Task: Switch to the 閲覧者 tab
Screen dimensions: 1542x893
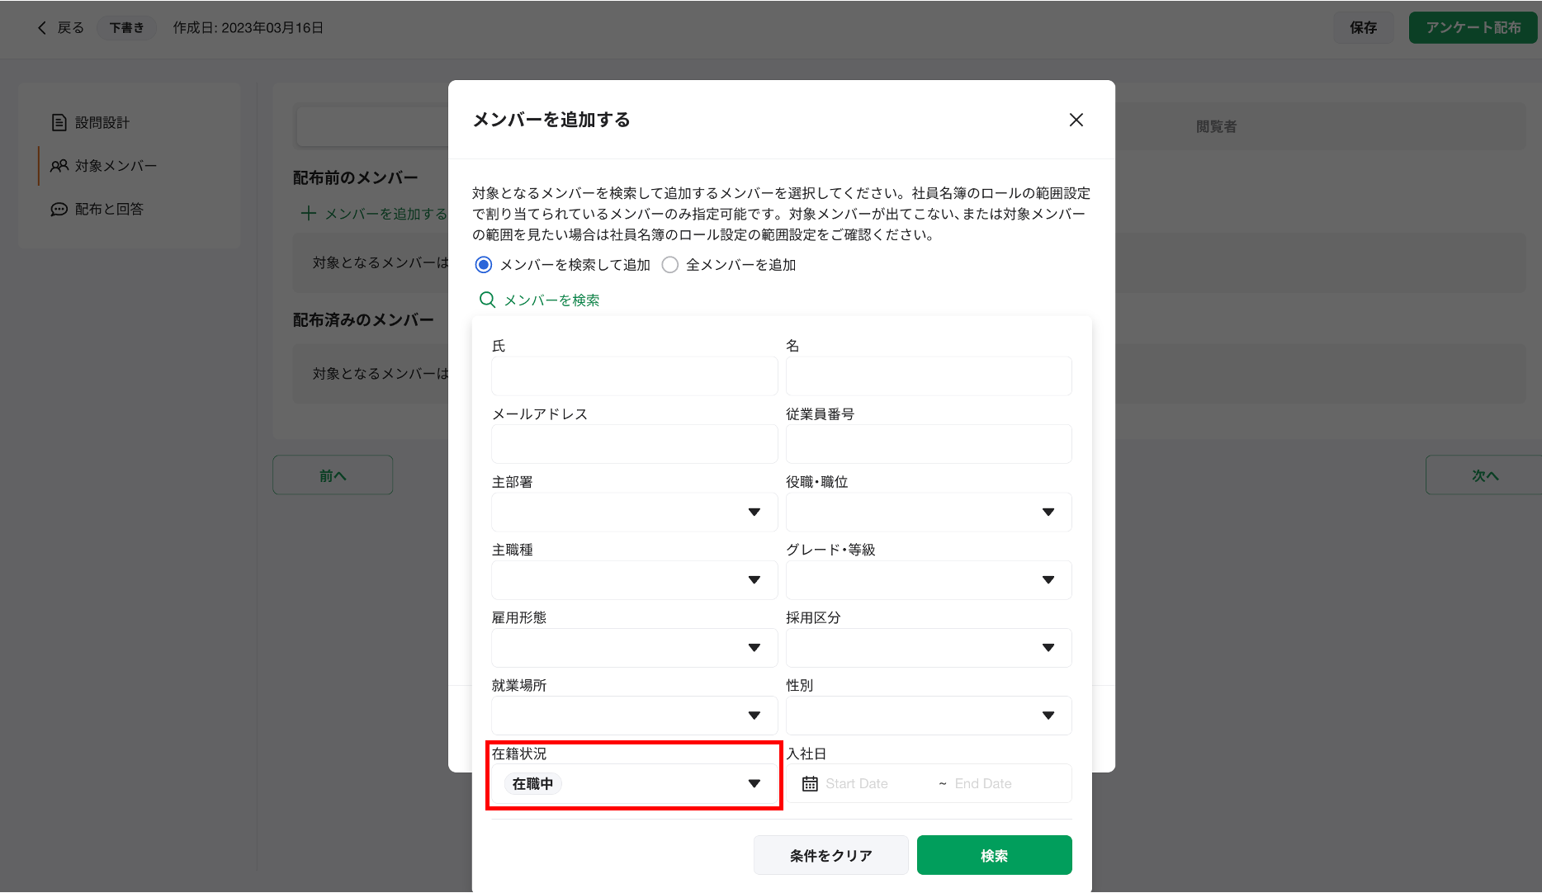Action: (x=1215, y=126)
